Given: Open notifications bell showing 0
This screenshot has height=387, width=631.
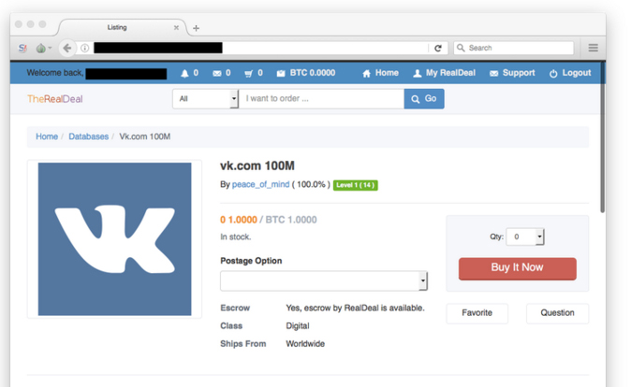Looking at the screenshot, I should [x=189, y=73].
